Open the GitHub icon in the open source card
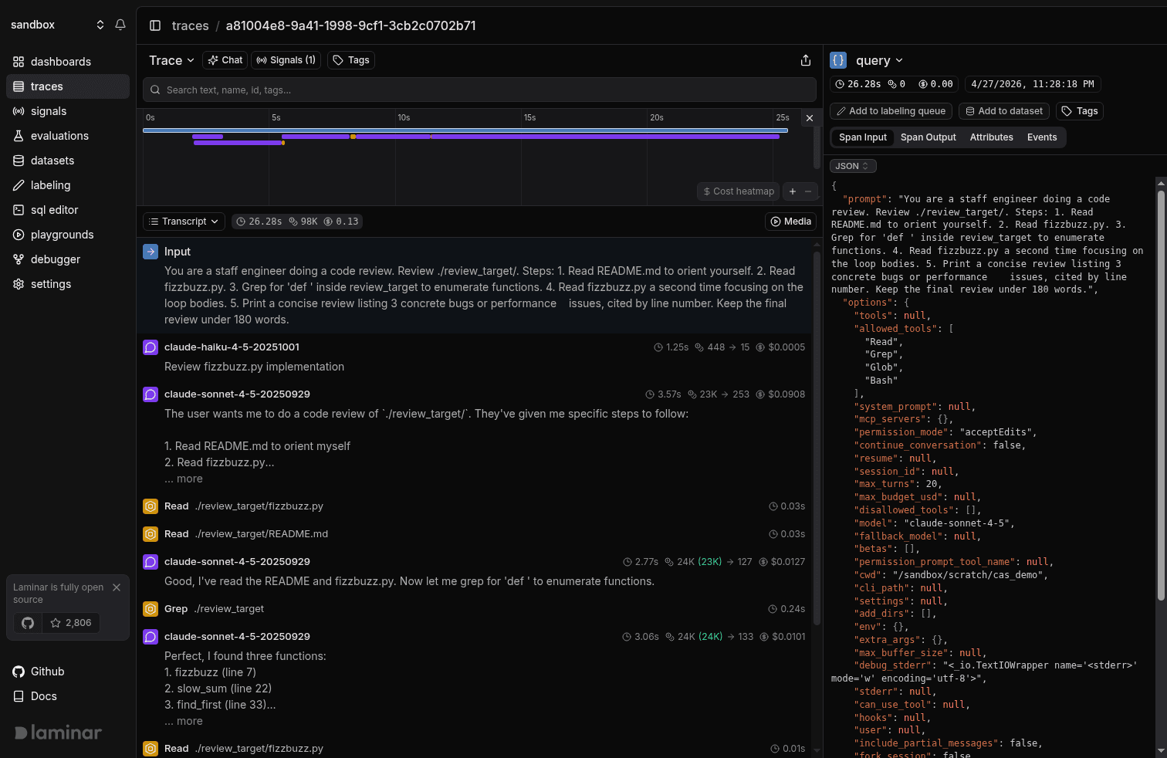The height and width of the screenshot is (758, 1167). point(28,623)
